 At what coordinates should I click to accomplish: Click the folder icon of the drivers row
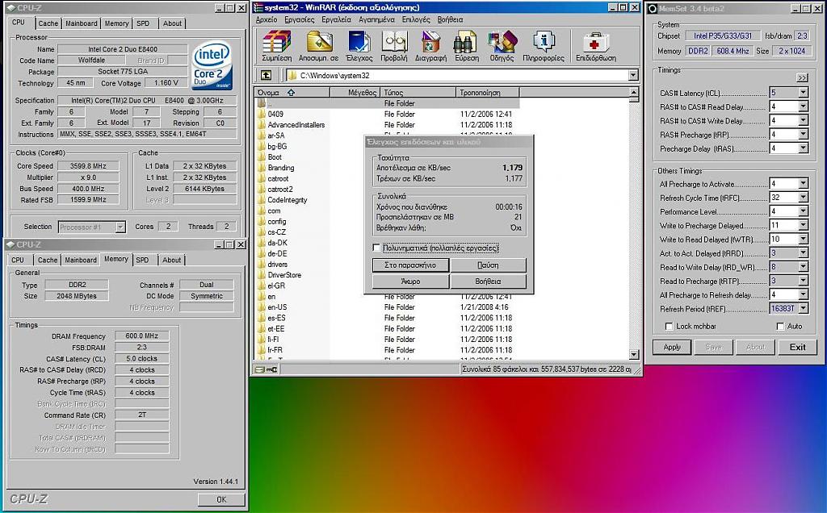click(x=262, y=265)
